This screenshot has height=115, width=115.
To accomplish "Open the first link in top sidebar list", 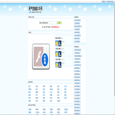I will pyautogui.click(x=78, y=20).
